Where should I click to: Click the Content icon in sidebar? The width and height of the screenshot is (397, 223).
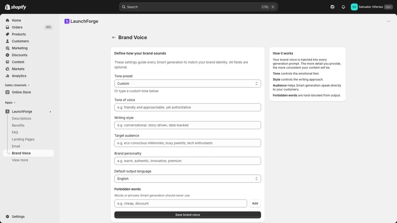[7, 62]
